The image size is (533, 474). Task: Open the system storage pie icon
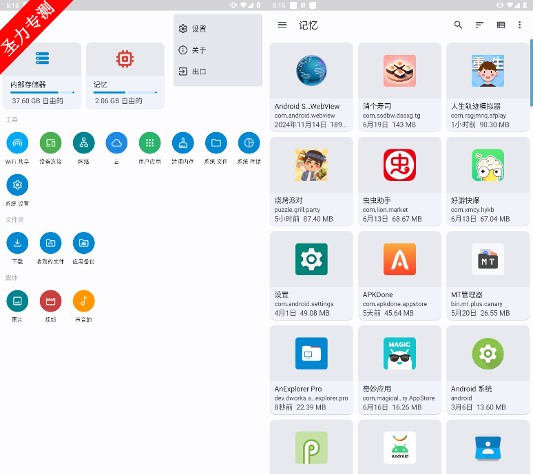249,143
